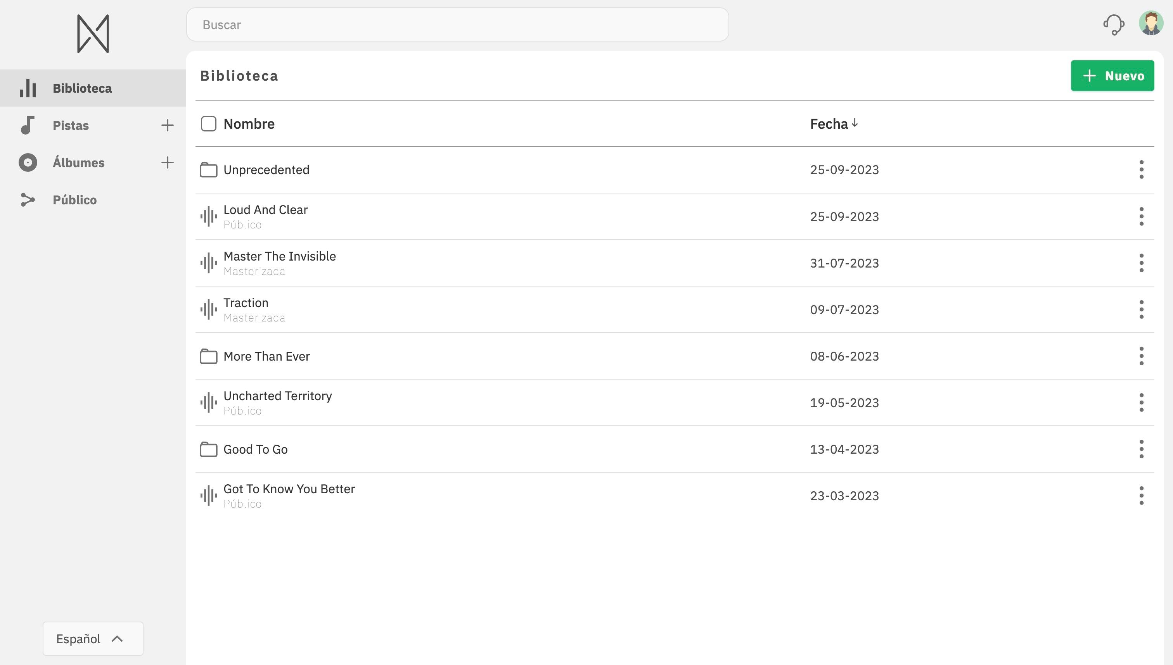Click the waveform icon for Master The Invisible
The image size is (1173, 665).
pos(208,263)
